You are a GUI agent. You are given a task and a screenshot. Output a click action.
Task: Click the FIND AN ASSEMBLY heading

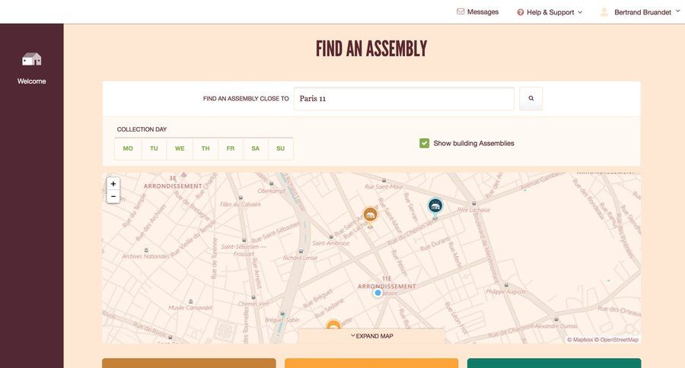tap(371, 49)
